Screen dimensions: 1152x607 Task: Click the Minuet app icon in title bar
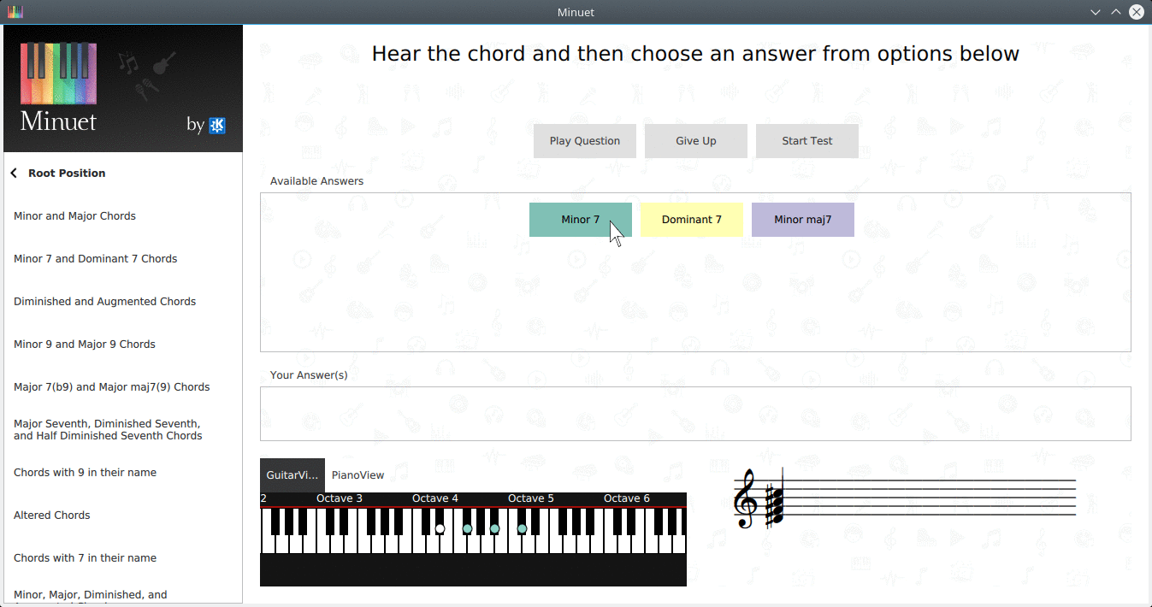15,12
